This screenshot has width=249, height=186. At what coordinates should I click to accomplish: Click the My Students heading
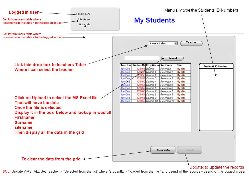(154, 20)
